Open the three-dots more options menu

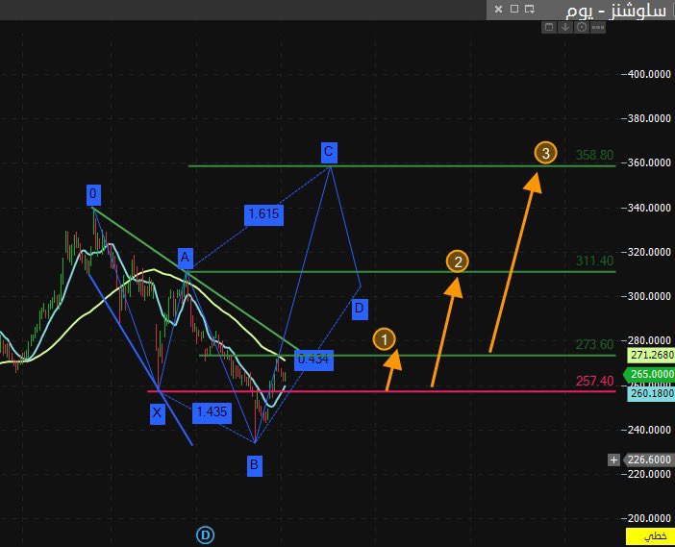[x=598, y=28]
